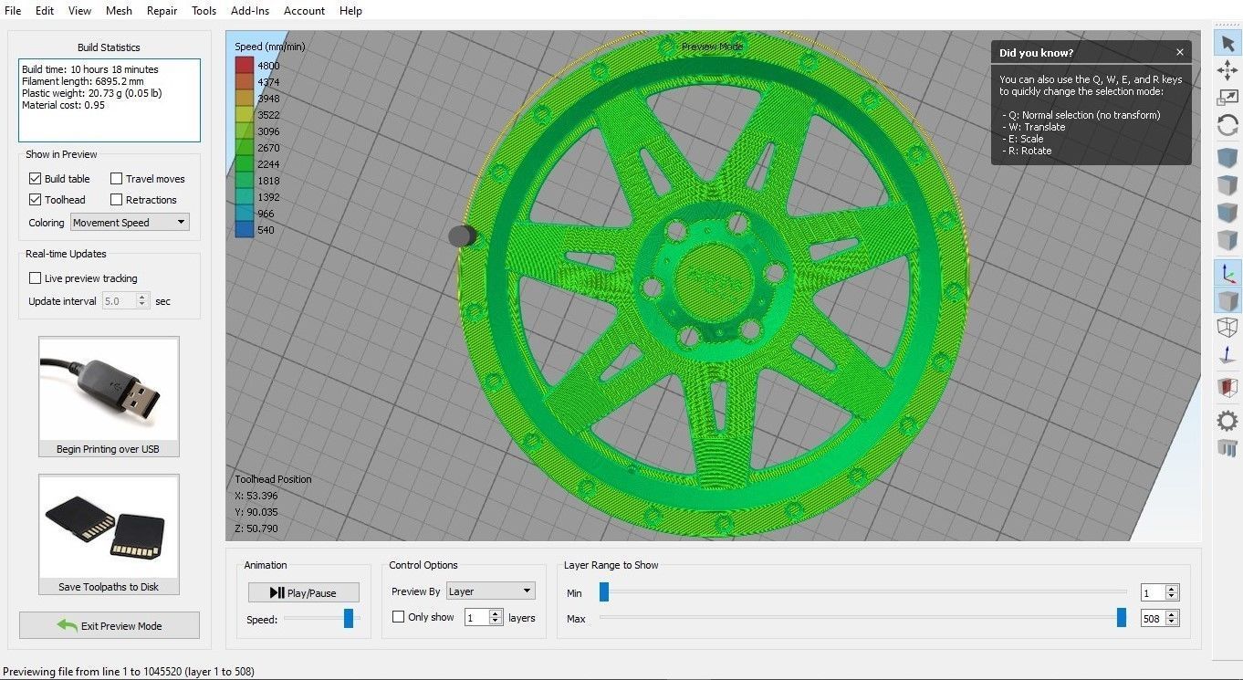Screen dimensions: 1243x680
Task: Open the Preview By dropdown
Action: click(x=490, y=591)
